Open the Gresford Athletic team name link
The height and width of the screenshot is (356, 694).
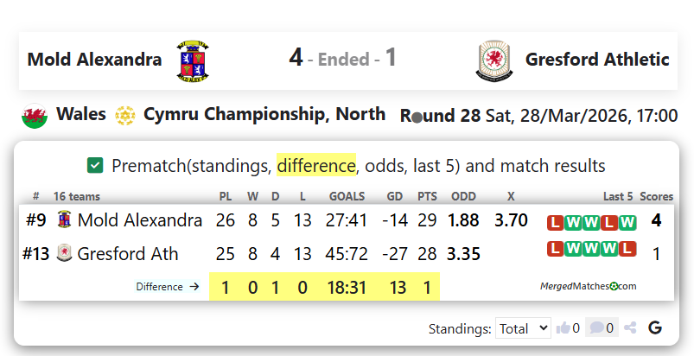597,60
